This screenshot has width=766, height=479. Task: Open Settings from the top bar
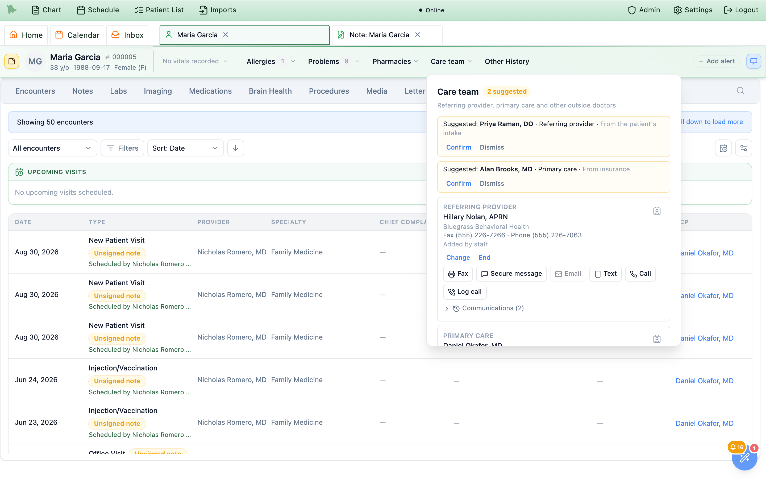(693, 10)
